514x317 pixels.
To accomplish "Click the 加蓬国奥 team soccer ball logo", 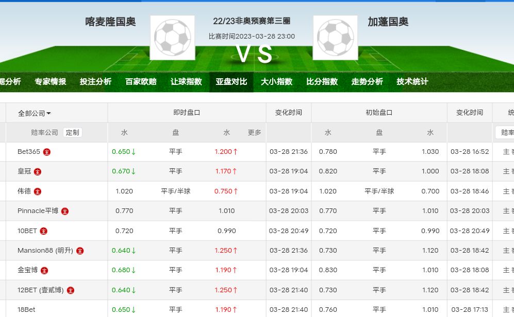I will pyautogui.click(x=335, y=38).
